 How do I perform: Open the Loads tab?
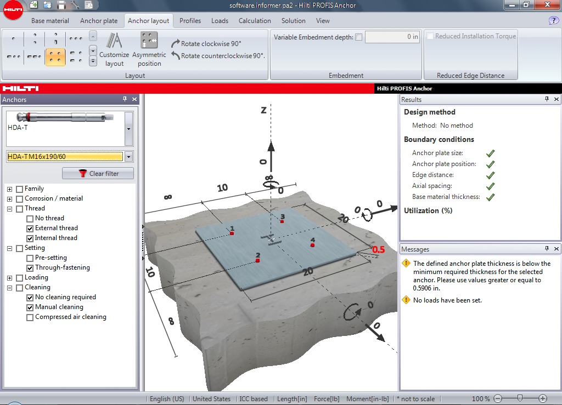[x=220, y=21]
